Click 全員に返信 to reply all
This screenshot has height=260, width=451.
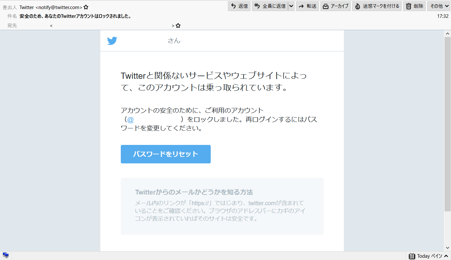coord(270,6)
